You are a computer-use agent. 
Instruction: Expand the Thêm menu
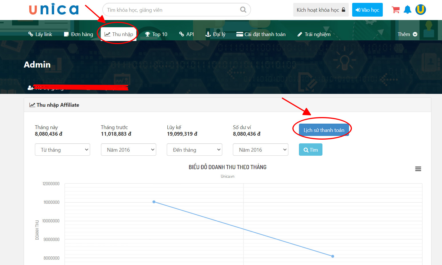click(x=407, y=34)
